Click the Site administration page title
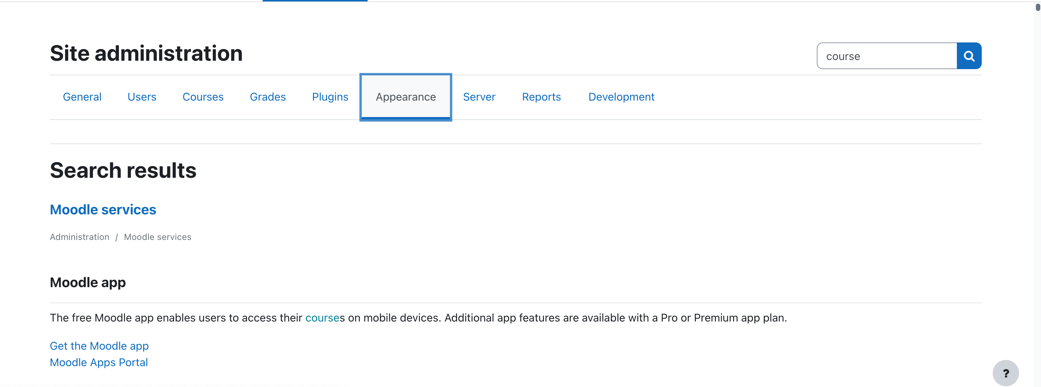Viewport: 1041px width, 387px height. click(x=146, y=53)
